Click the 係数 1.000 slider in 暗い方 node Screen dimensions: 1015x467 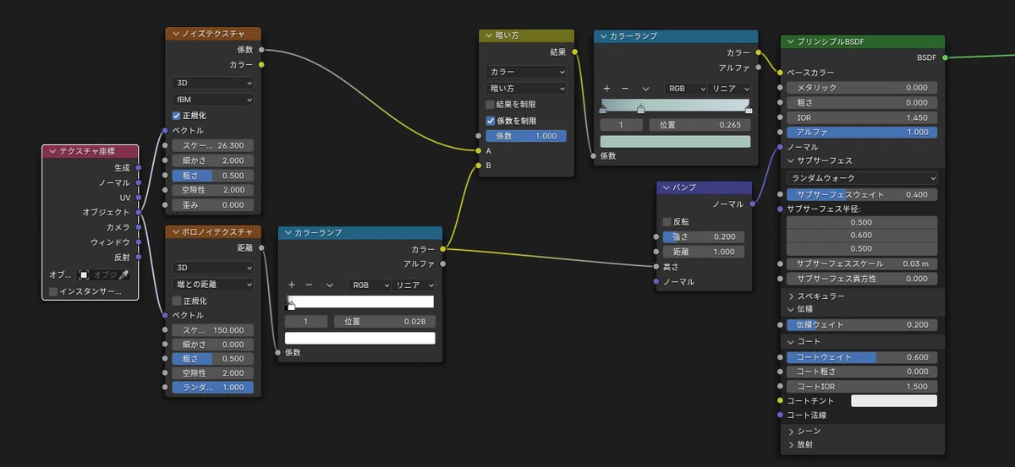coord(525,136)
